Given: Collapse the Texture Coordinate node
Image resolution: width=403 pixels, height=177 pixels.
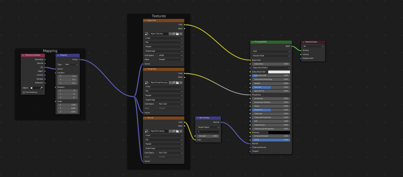Looking at the screenshot, I should point(23,55).
